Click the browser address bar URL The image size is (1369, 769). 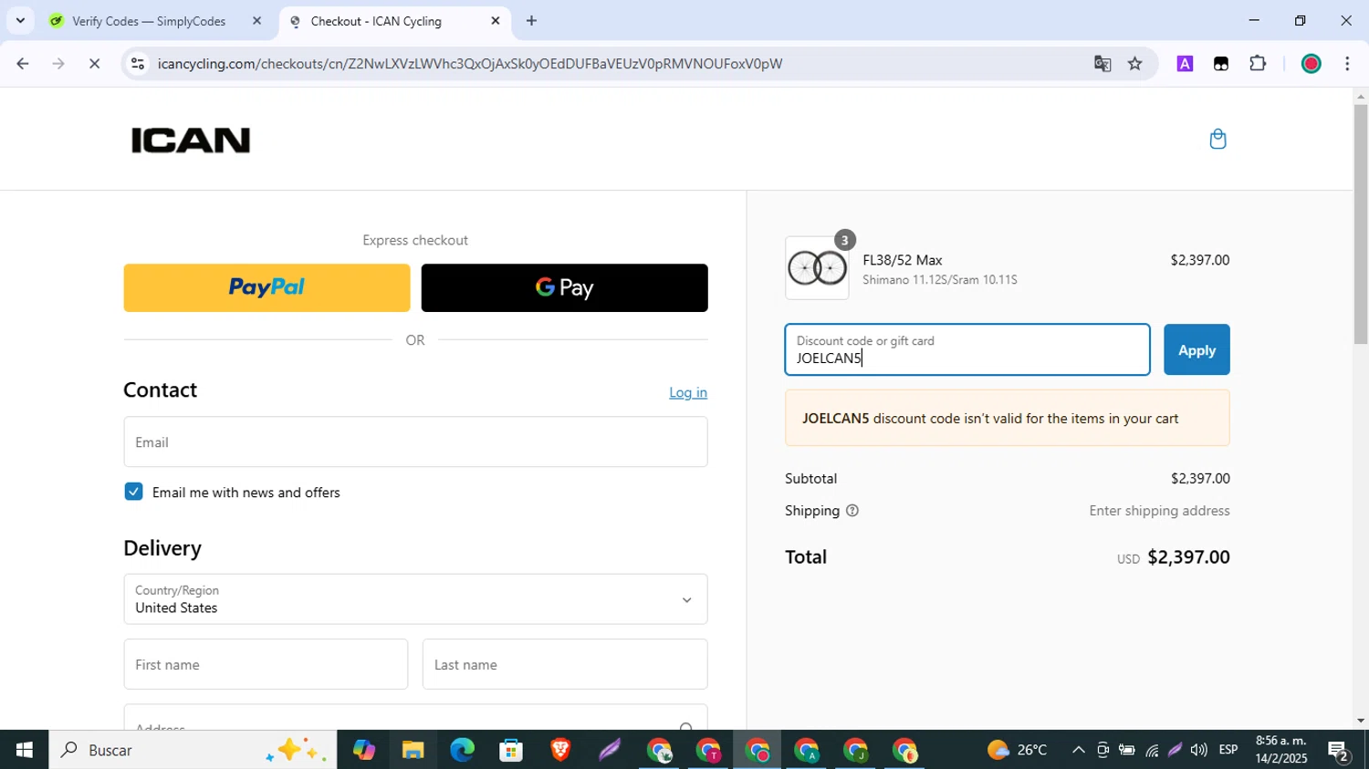click(470, 64)
